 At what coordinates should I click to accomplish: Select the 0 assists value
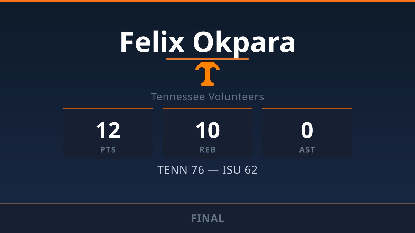click(307, 130)
